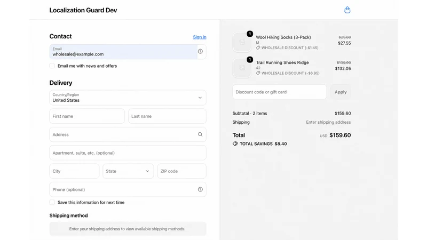Open the State dropdown
Viewport: 427px width, 240px height.
(x=128, y=171)
